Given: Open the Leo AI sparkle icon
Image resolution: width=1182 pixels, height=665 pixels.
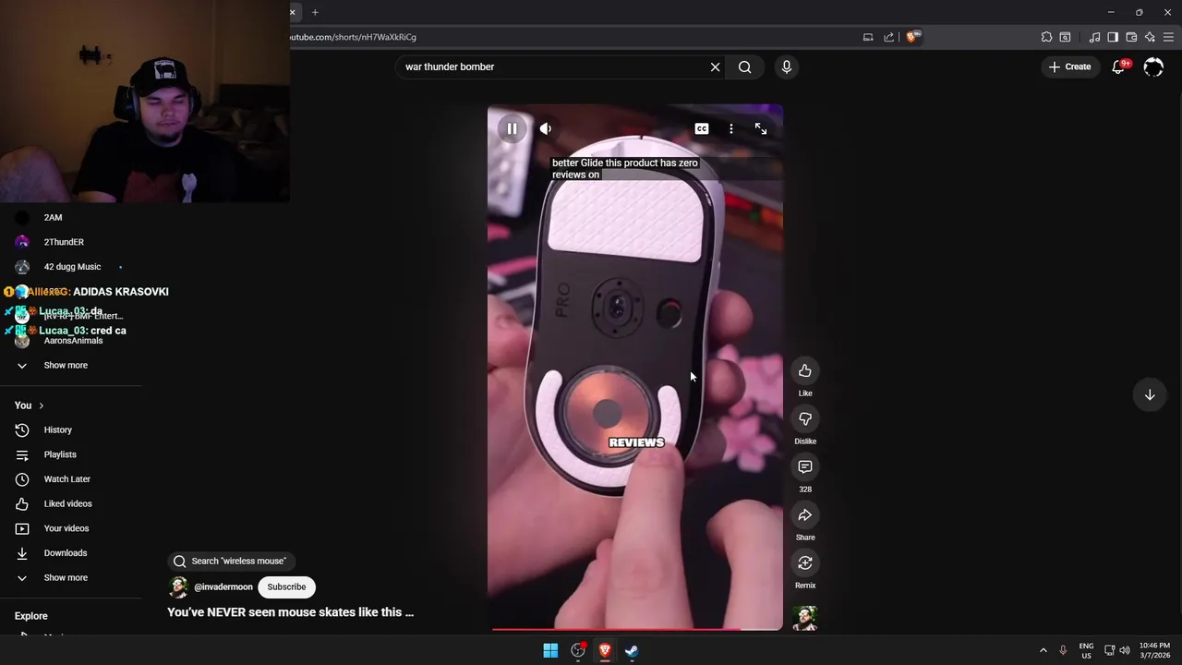Looking at the screenshot, I should (1150, 37).
